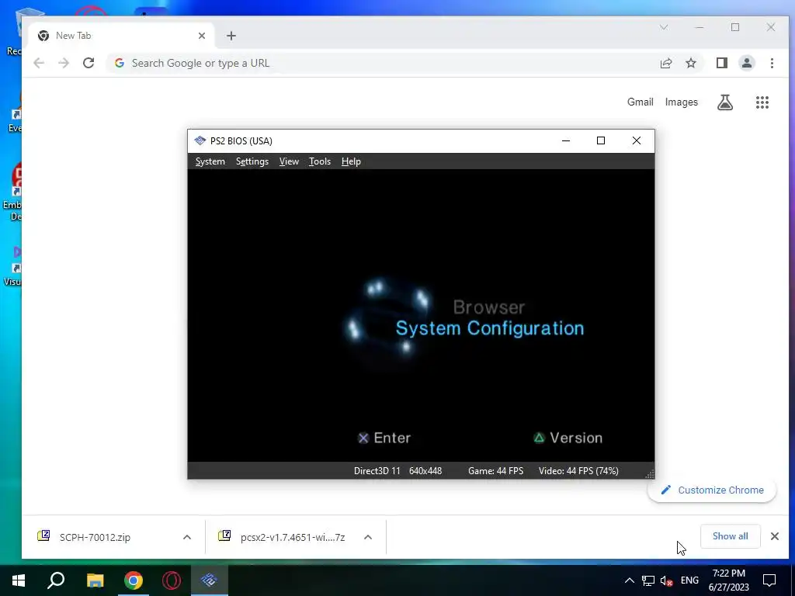Open the System menu in PCSX2

210,161
